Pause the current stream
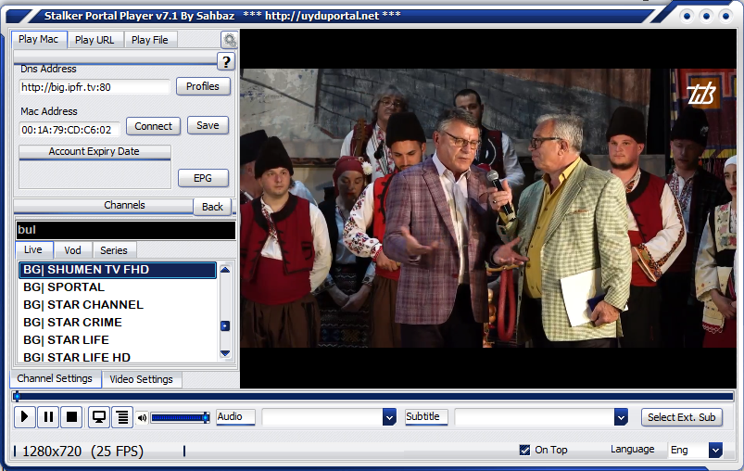This screenshot has width=744, height=471. (48, 417)
